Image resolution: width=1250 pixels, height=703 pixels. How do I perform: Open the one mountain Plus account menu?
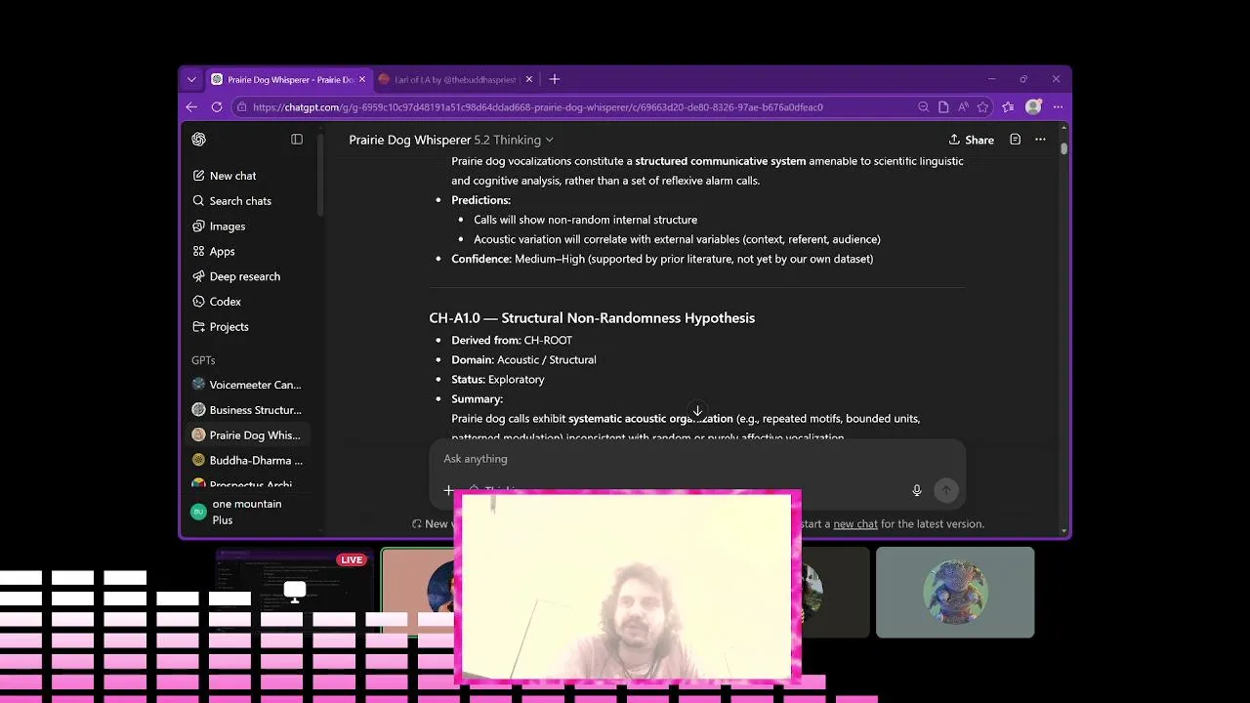248,512
